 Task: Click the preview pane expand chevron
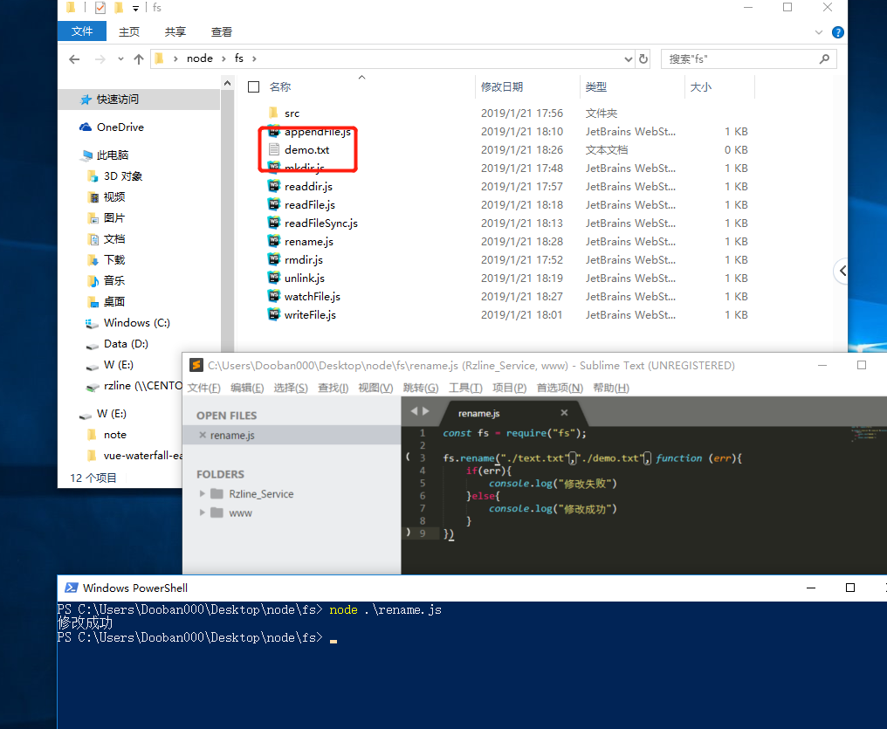pyautogui.click(x=842, y=271)
